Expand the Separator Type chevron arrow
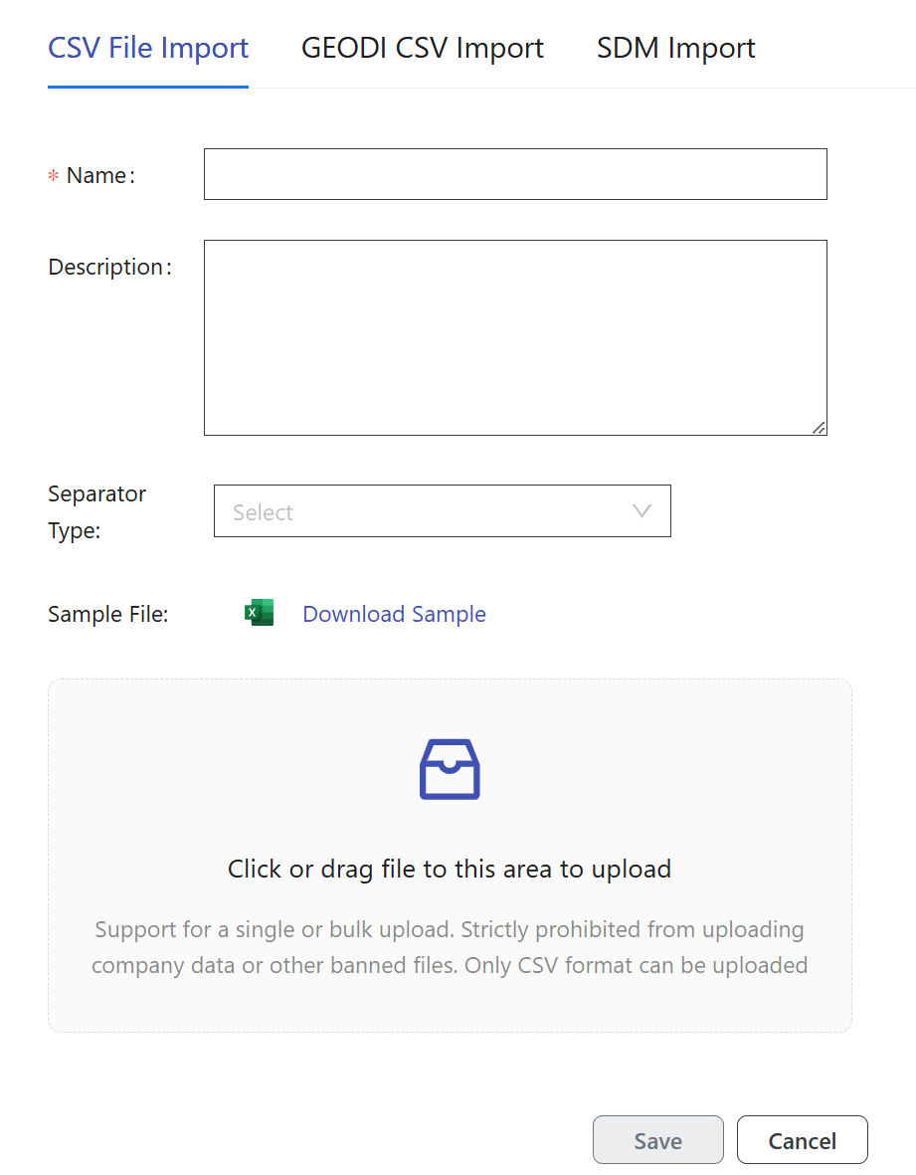 click(x=641, y=511)
